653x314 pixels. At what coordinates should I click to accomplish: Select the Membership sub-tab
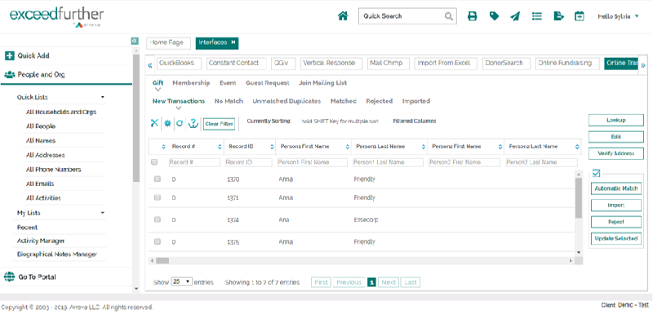191,82
